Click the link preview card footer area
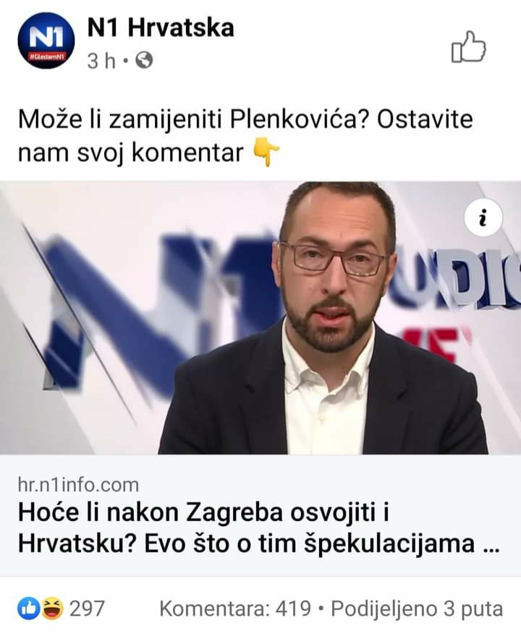This screenshot has height=636, width=521. 260,515
